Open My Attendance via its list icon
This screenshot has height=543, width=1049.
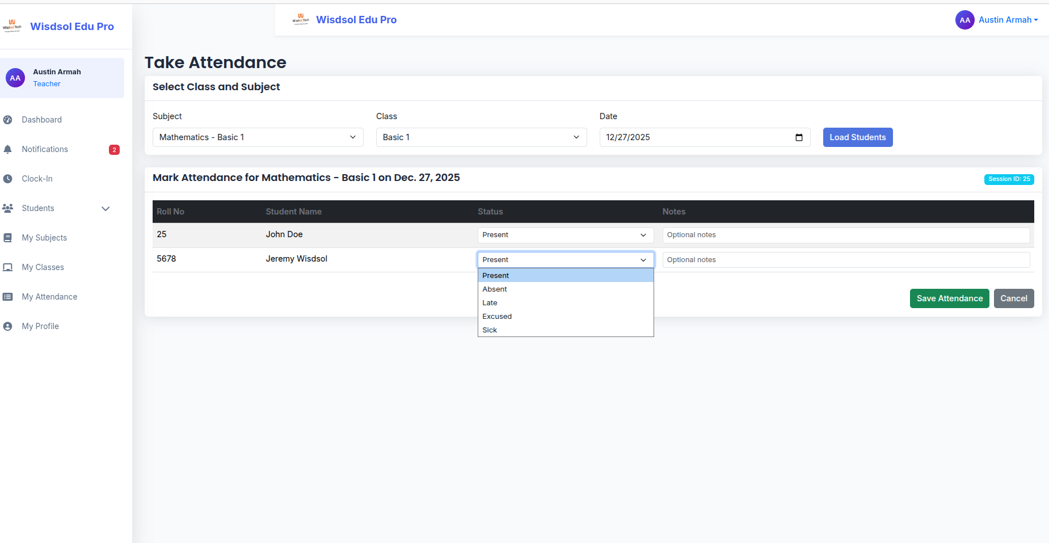(x=8, y=297)
